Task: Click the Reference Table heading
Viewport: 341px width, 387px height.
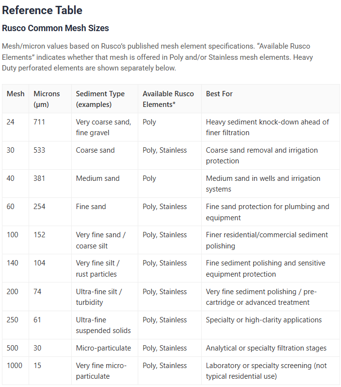Action: (x=42, y=10)
